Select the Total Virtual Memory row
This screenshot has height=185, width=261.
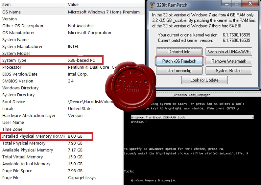(61, 157)
